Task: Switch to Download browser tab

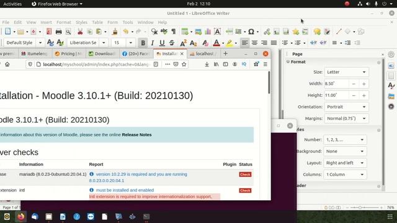Action: [x=102, y=54]
